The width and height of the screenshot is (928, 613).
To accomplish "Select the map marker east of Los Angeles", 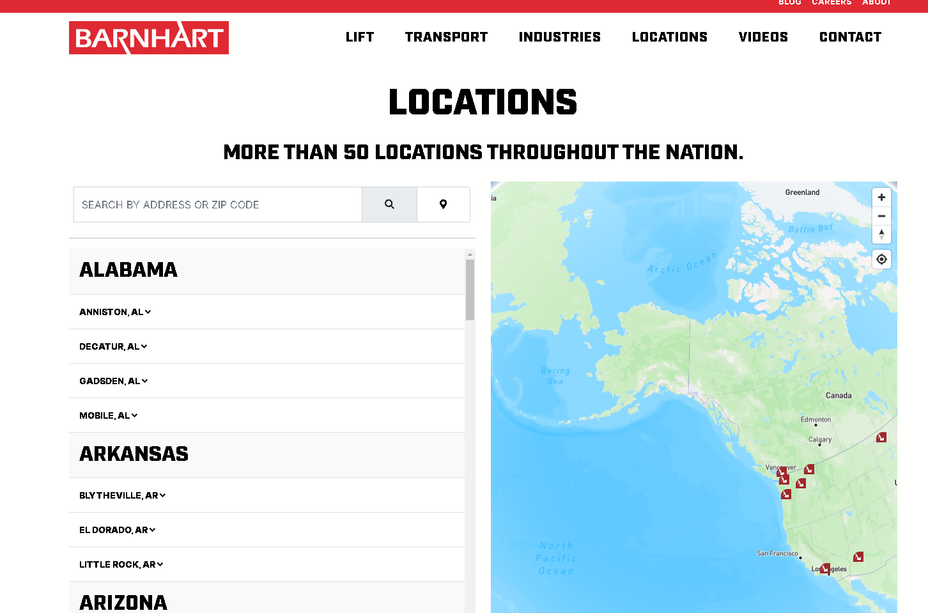I will pos(858,557).
